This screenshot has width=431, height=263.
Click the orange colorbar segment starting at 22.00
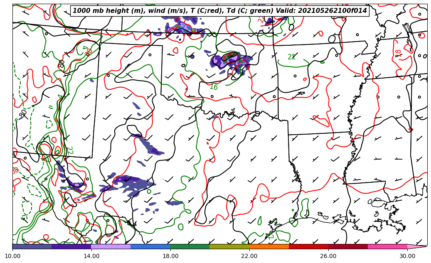[269, 246]
